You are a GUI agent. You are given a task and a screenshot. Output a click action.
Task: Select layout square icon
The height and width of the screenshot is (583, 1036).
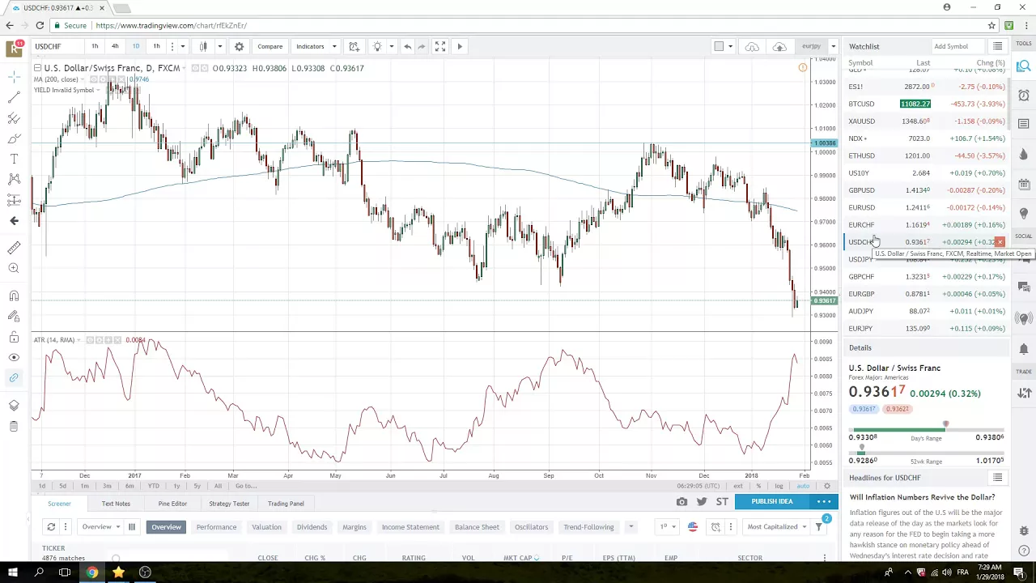click(719, 46)
